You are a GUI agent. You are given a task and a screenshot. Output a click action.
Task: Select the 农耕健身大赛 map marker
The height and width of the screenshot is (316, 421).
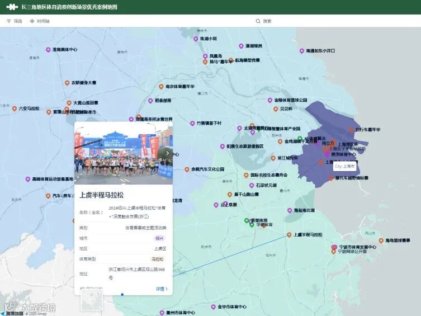(67, 83)
